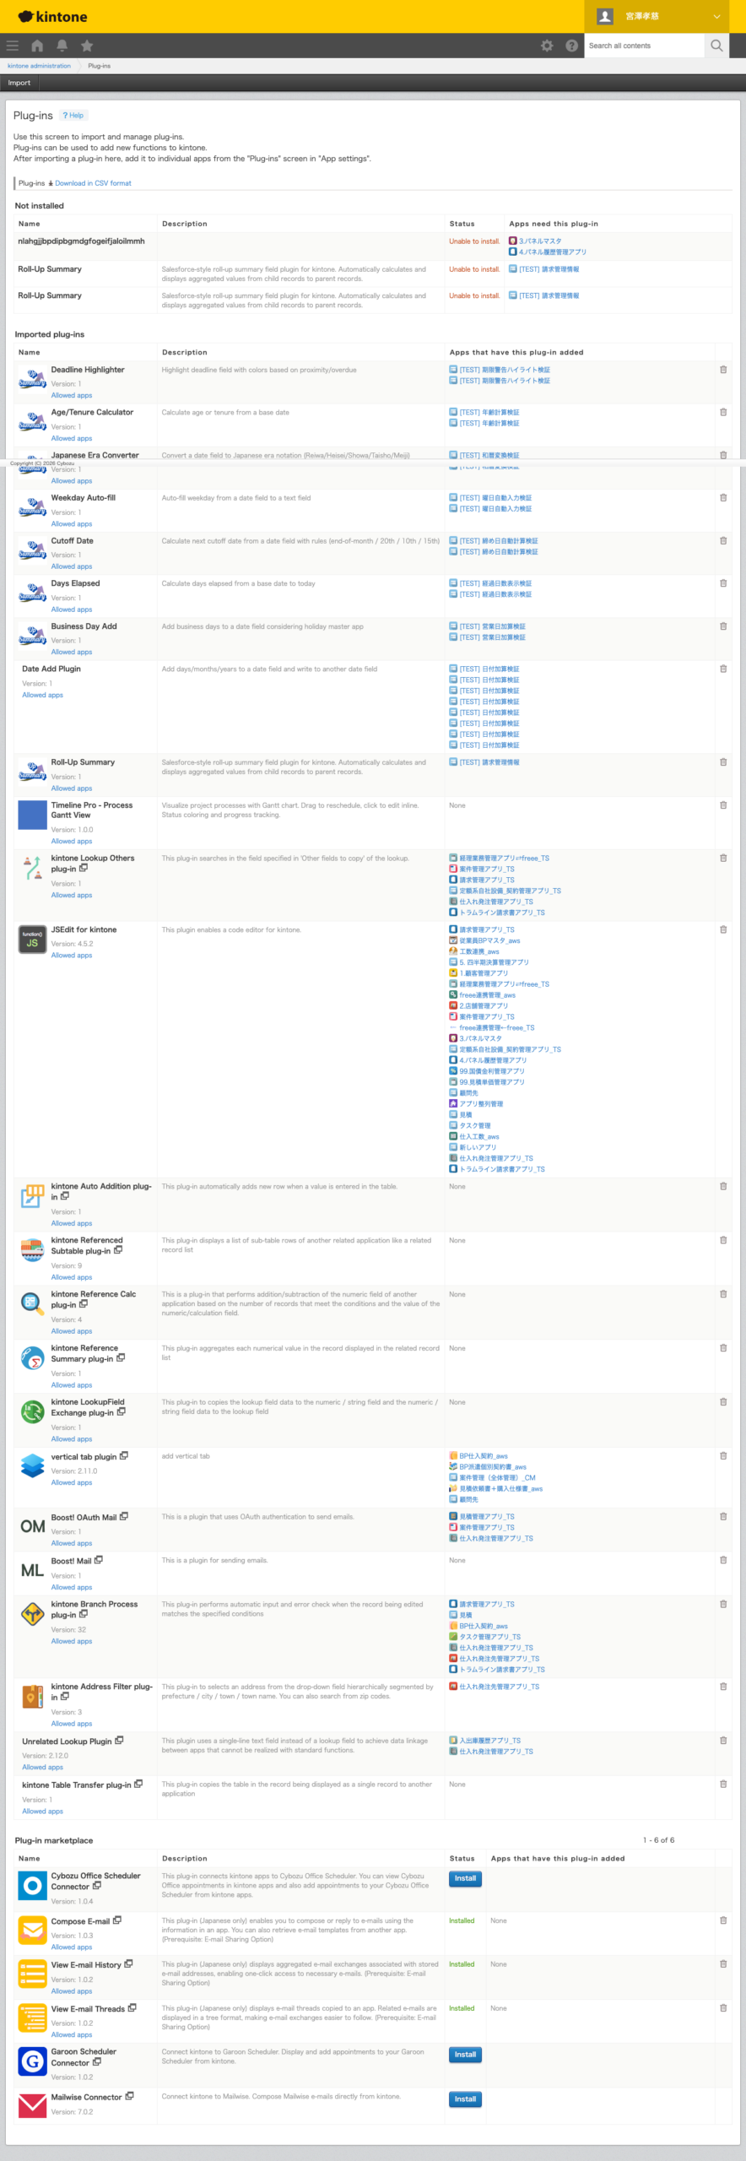The image size is (746, 2161).
Task: Go to kintone administration breadcrumb
Action: click(39, 66)
